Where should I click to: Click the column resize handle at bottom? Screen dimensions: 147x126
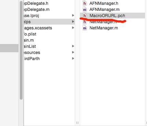tap(77, 123)
